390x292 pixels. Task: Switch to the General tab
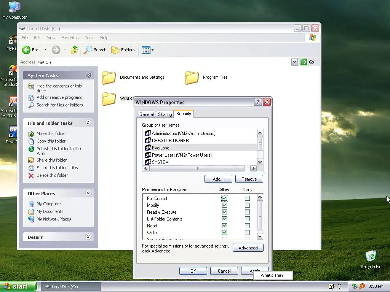pyautogui.click(x=146, y=114)
